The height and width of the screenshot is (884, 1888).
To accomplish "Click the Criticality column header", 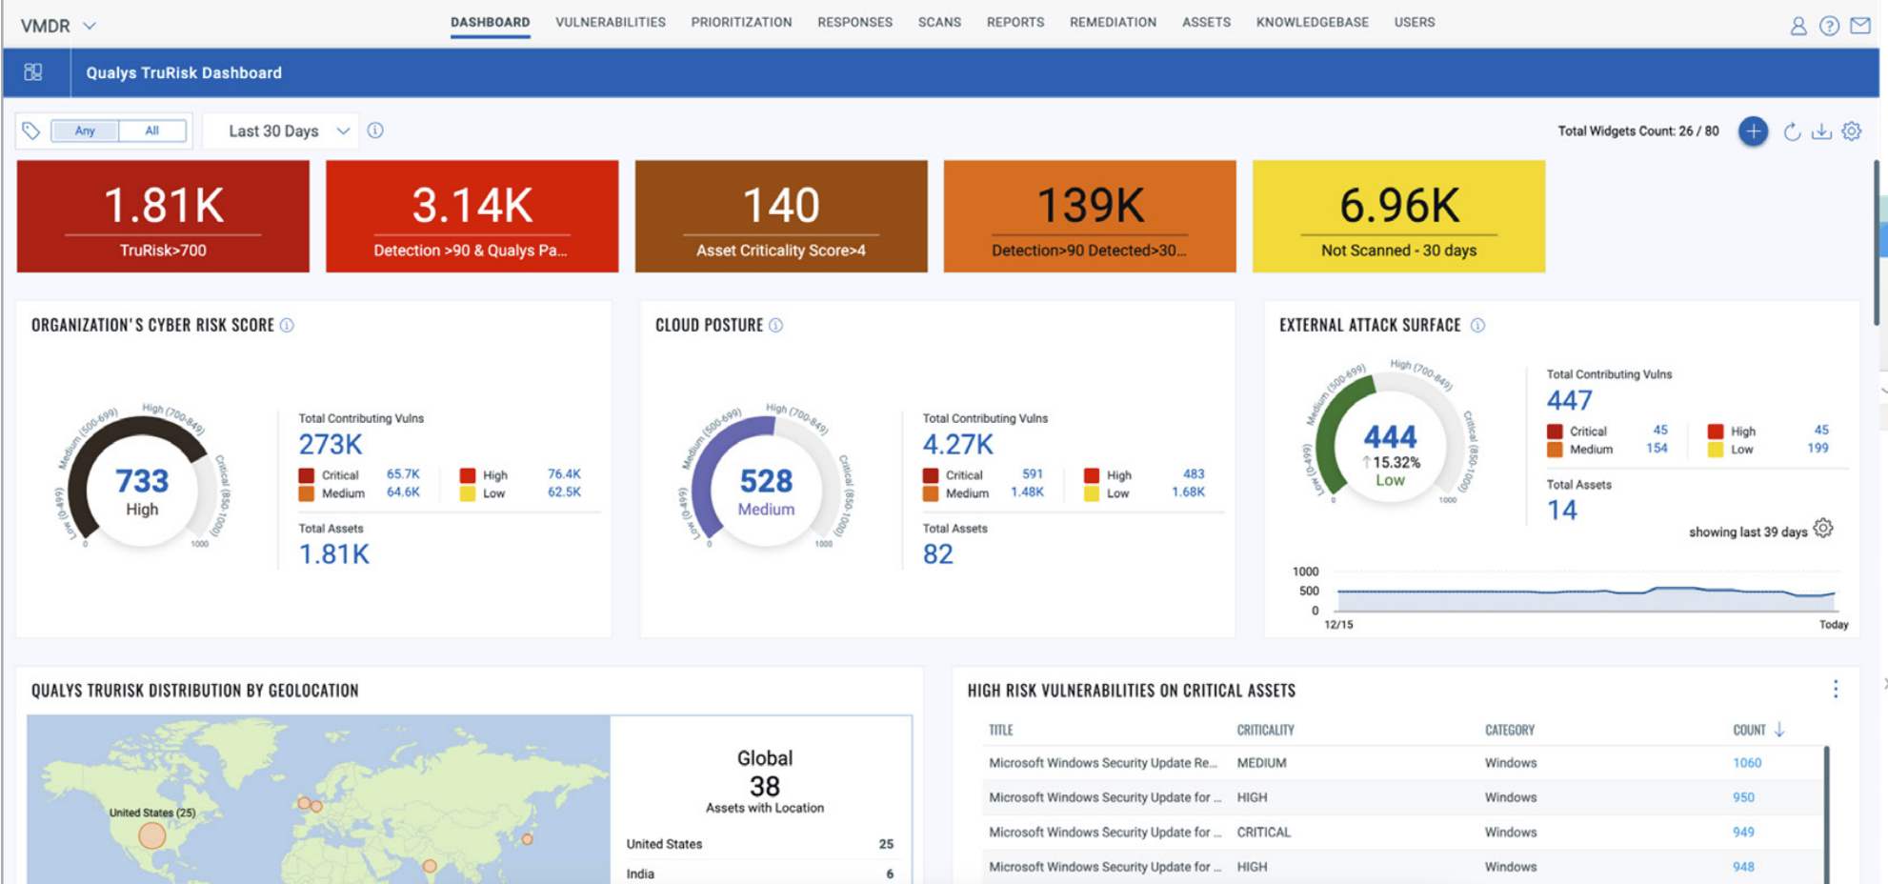I will pos(1265,730).
